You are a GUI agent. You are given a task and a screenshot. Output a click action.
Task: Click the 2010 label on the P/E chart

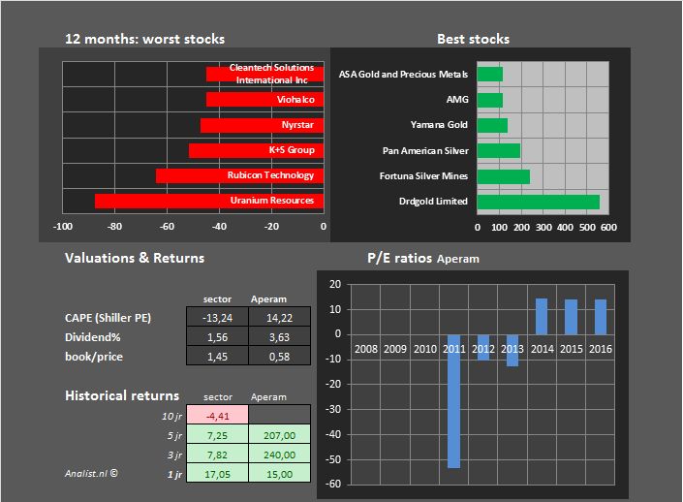[424, 349]
